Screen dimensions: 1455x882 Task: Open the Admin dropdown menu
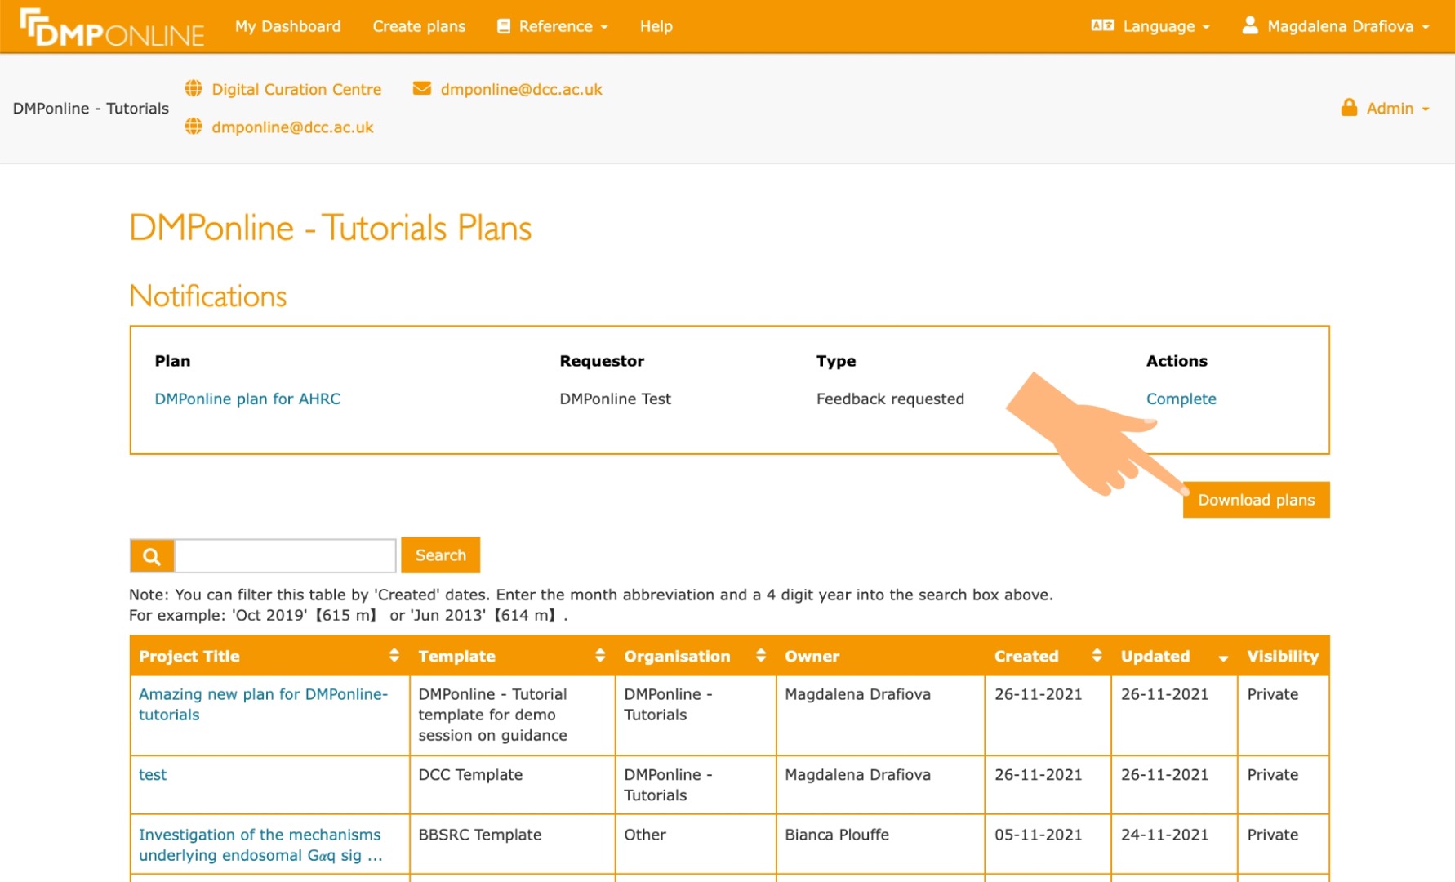point(1386,108)
